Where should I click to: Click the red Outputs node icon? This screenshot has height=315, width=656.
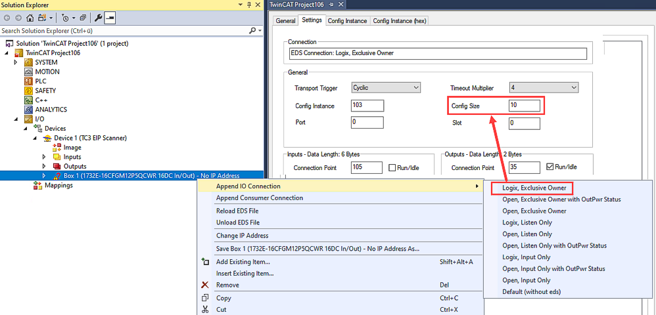tap(57, 166)
